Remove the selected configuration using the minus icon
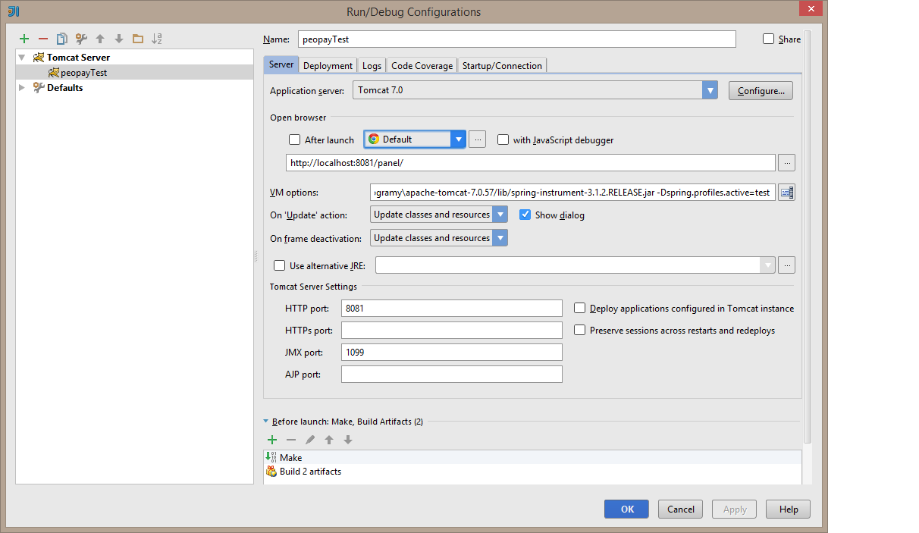 (42, 39)
